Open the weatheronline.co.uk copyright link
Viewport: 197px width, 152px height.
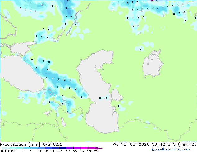click(x=171, y=149)
